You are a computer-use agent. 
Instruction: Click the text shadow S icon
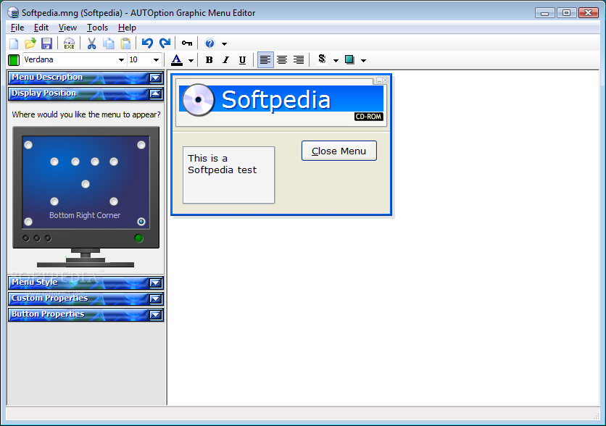(x=322, y=59)
